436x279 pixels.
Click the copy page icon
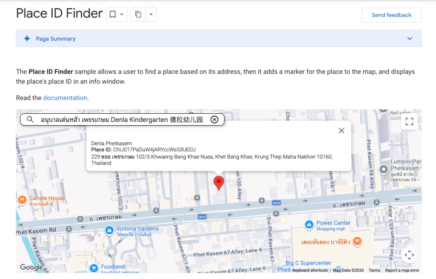[138, 14]
